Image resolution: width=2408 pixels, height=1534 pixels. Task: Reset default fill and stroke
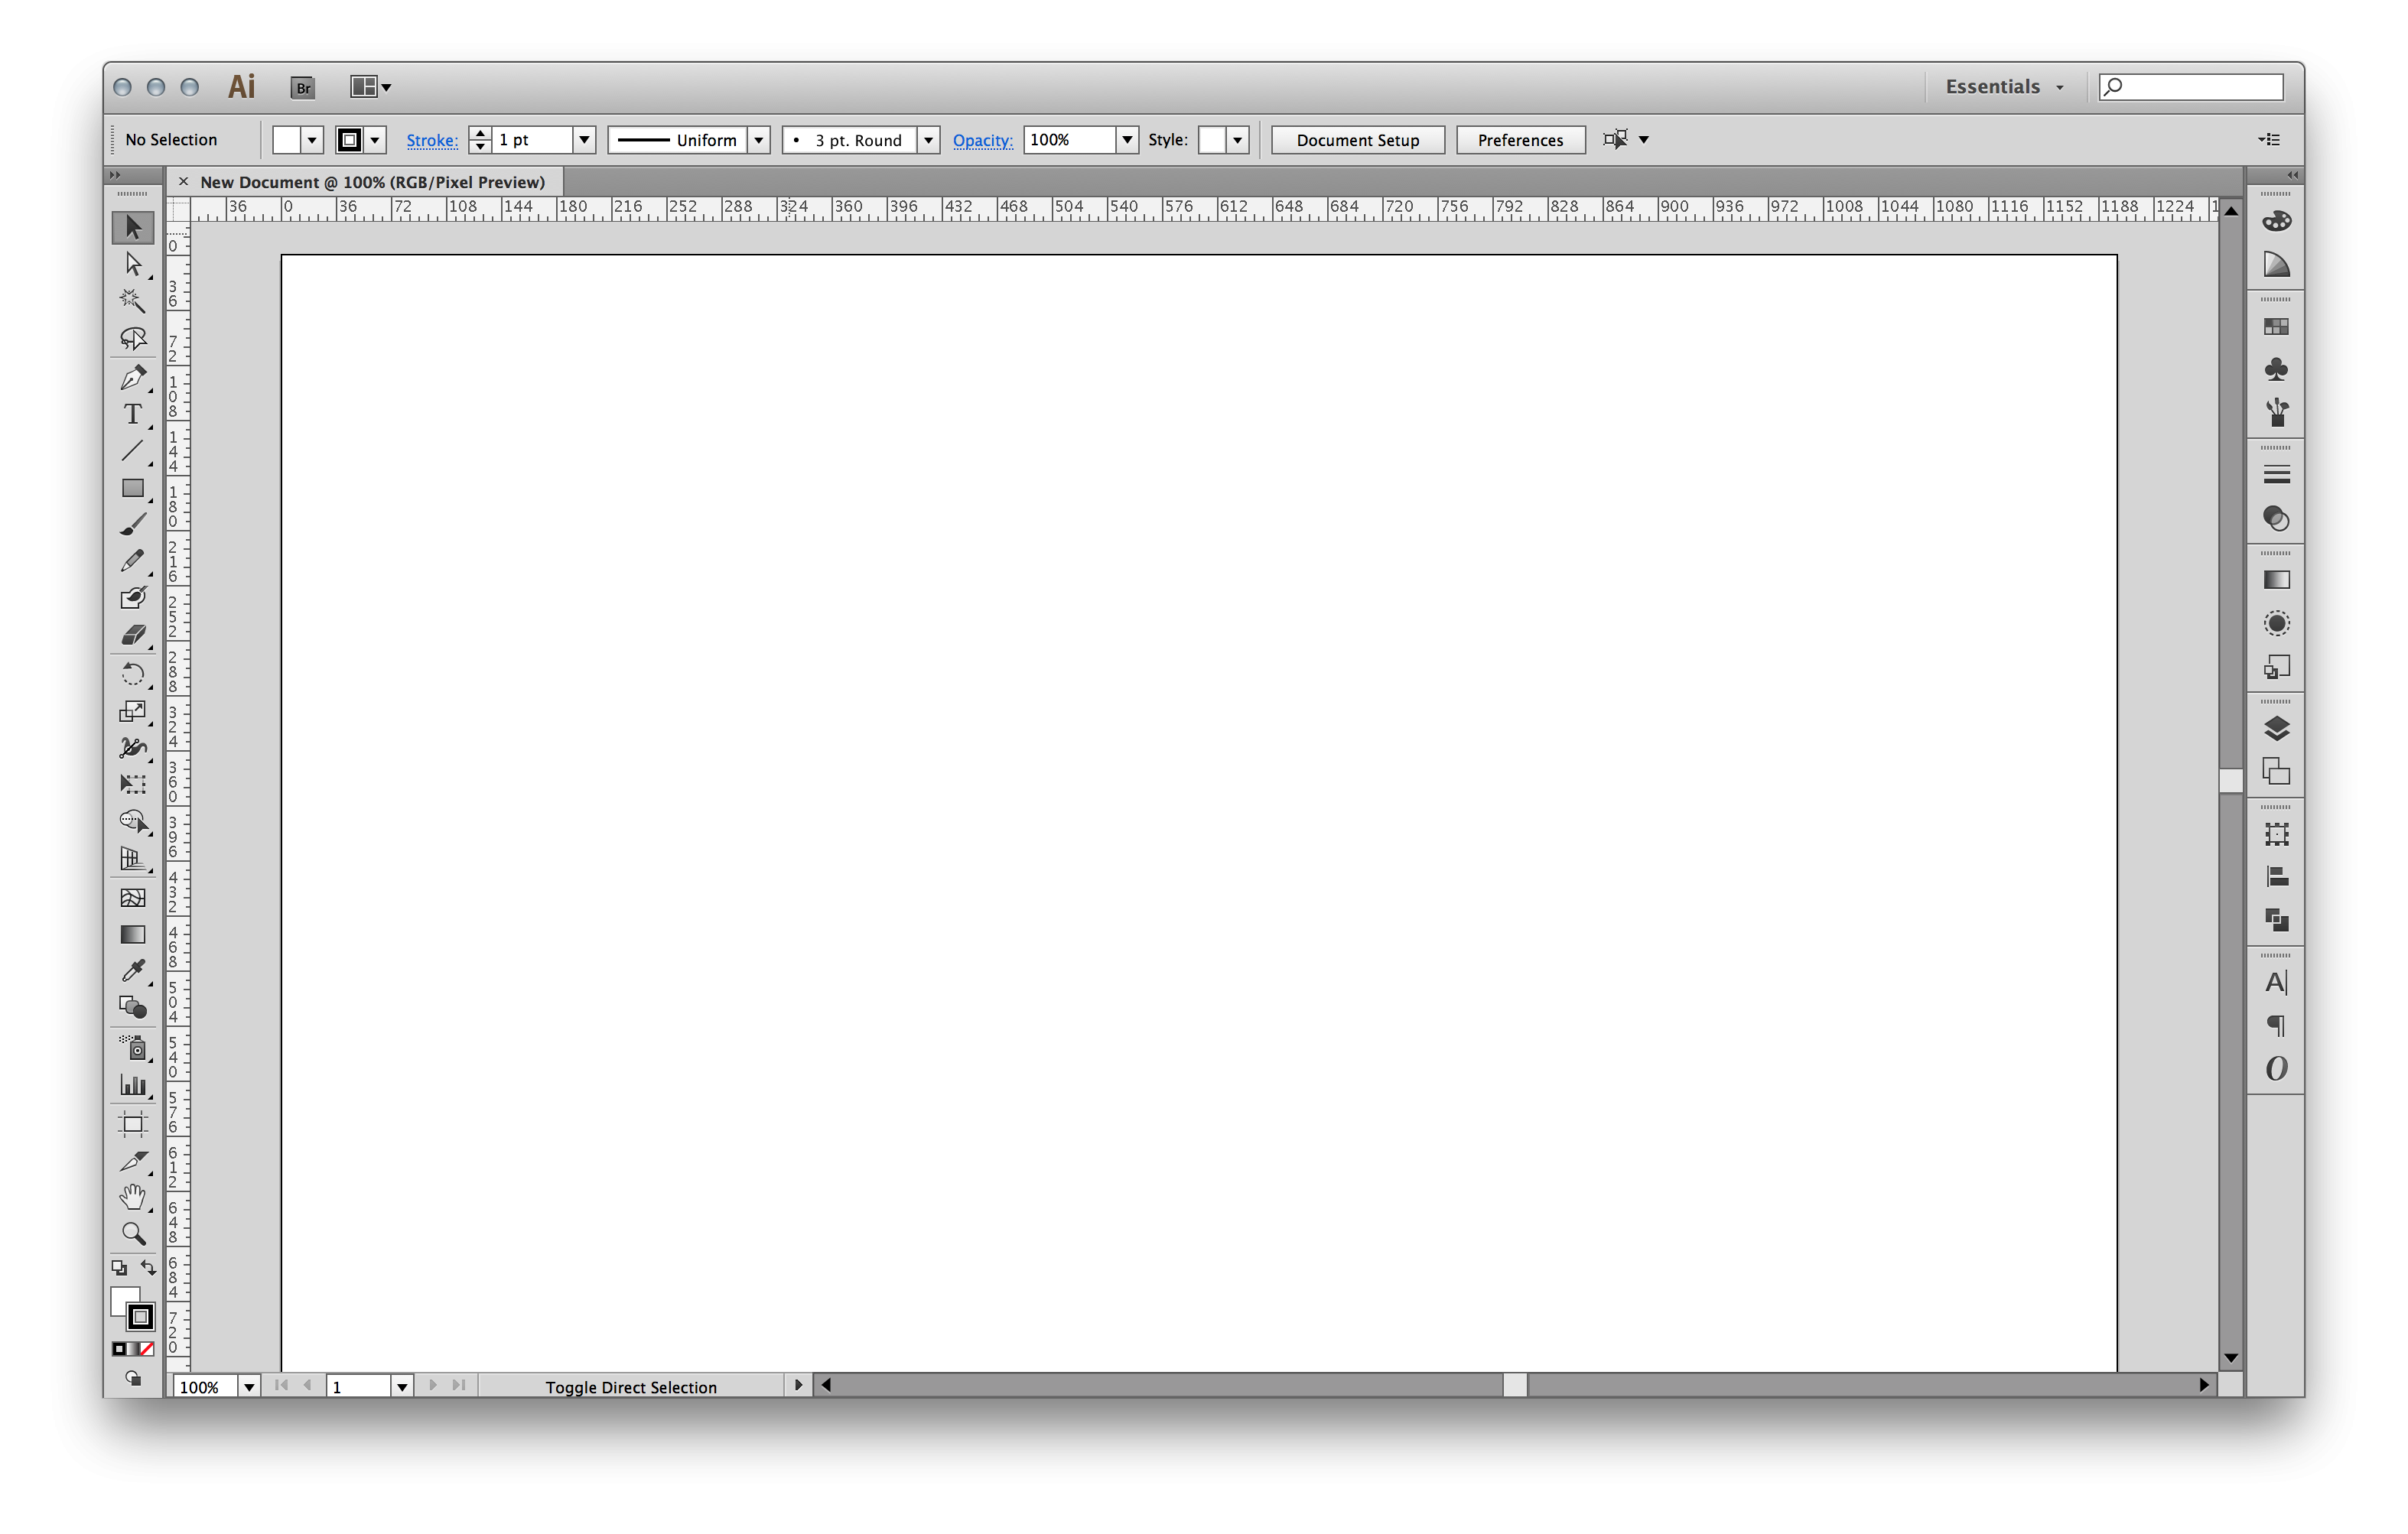[x=119, y=1268]
